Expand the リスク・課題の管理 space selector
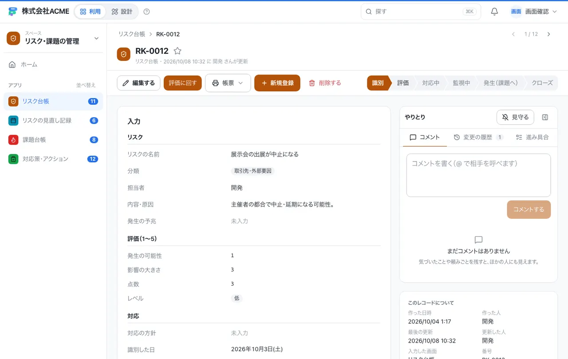This screenshot has width=568, height=359. point(96,38)
